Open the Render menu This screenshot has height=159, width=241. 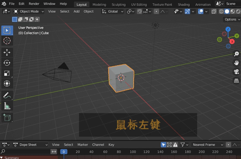34,4
